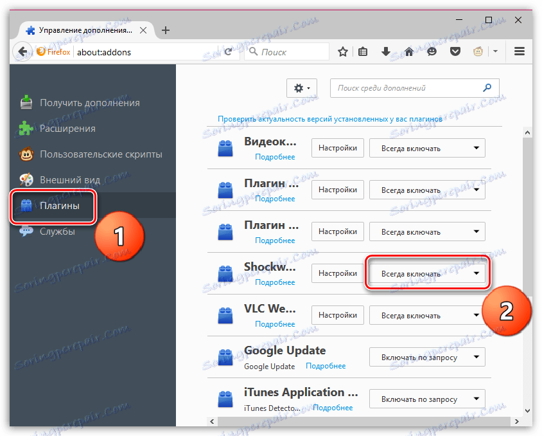
Task: Open Google Update's Включать по запросу dropdown
Action: tap(426, 357)
